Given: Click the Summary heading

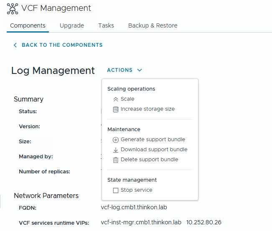Looking at the screenshot, I should pyautogui.click(x=29, y=99).
